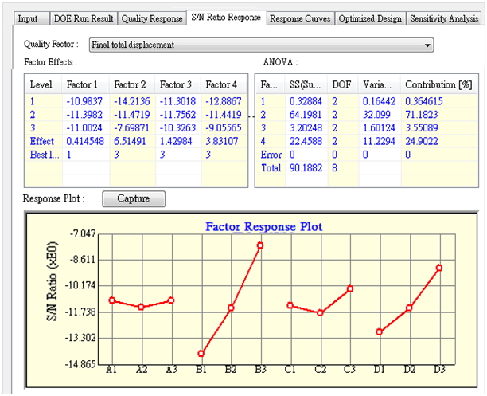Go to the Response Curves tab

tap(300, 18)
